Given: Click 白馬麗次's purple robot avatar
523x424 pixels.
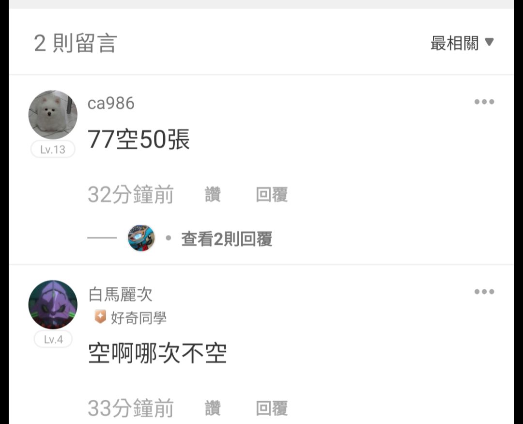Looking at the screenshot, I should point(53,304).
